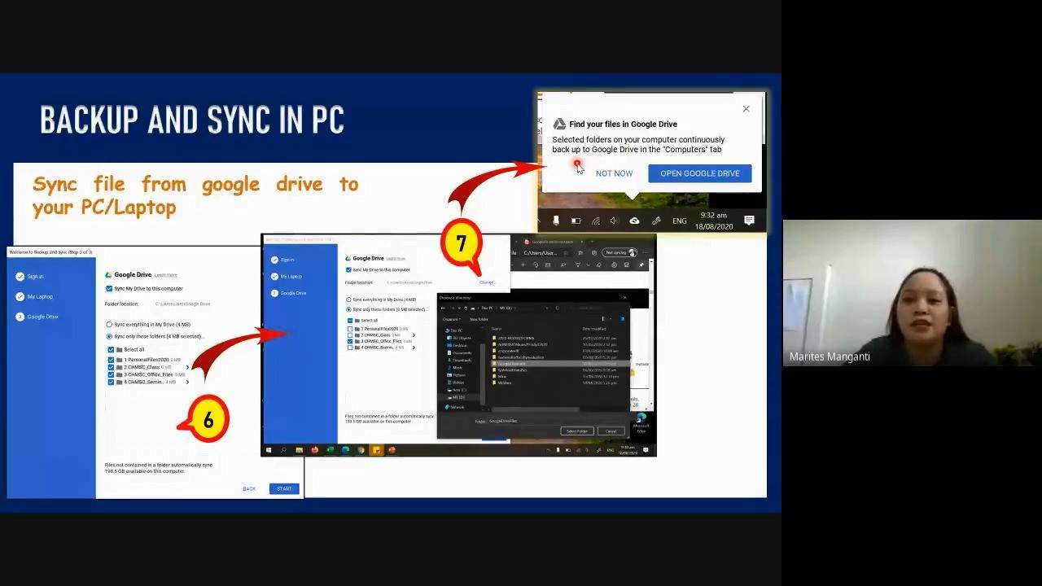Select the Sign in step in middle window

pyautogui.click(x=282, y=260)
